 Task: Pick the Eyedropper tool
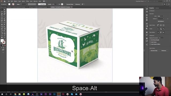point(2,31)
